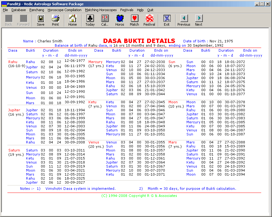Click the Exit toolbar icon
272x217 pixels.
[x=167, y=19]
